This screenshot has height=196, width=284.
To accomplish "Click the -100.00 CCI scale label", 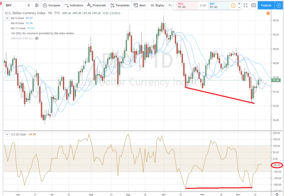I will click(276, 171).
